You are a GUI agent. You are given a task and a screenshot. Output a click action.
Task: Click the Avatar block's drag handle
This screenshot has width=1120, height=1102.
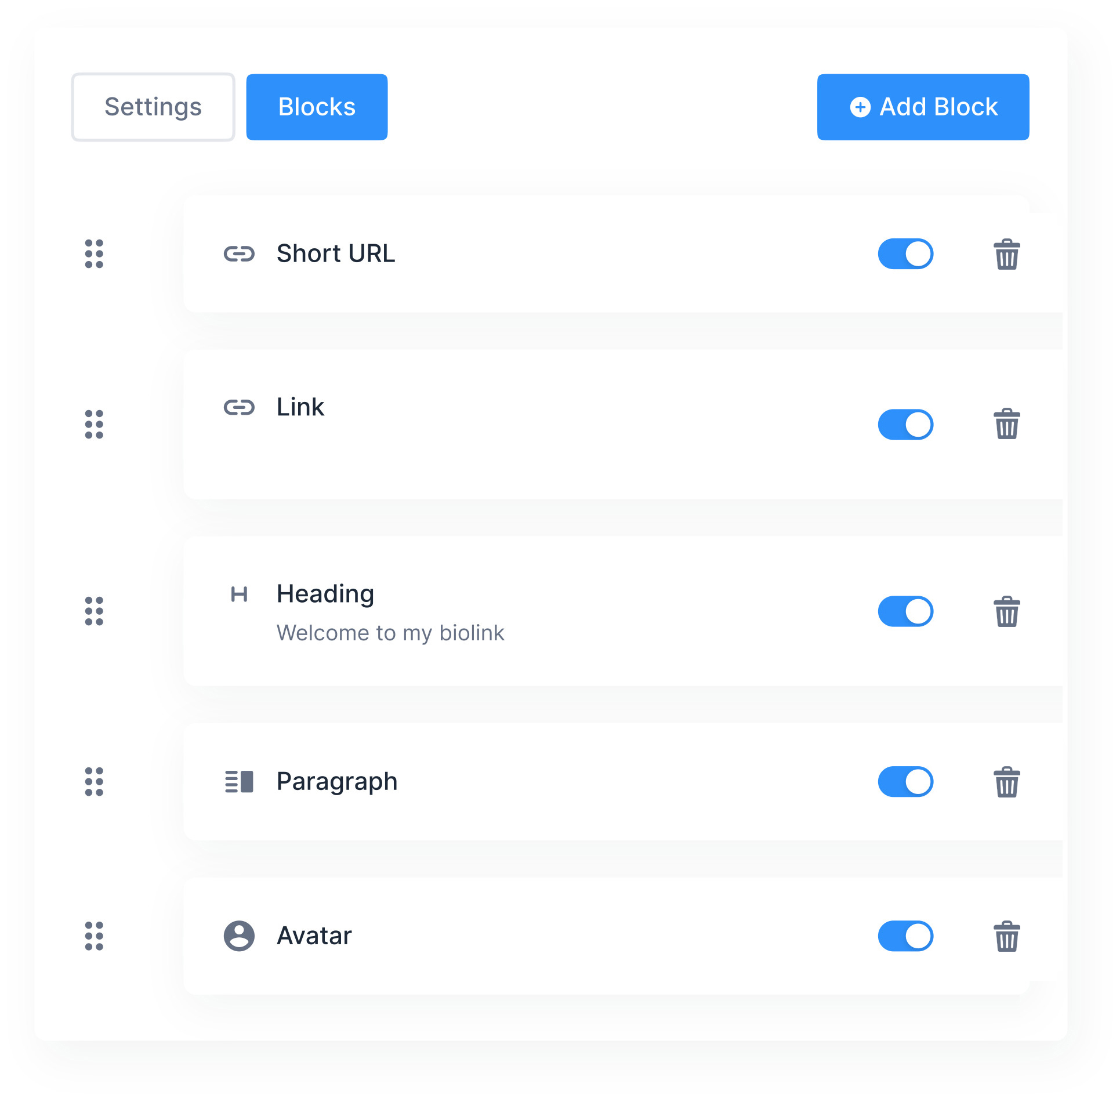pyautogui.click(x=94, y=936)
